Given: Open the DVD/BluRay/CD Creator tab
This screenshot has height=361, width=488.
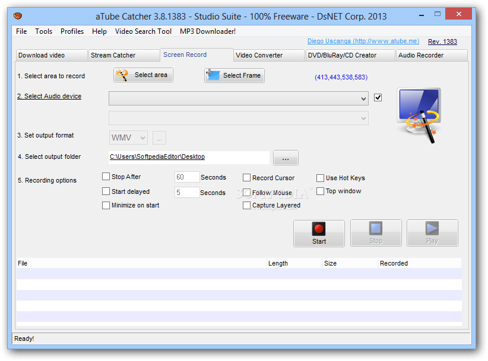Looking at the screenshot, I should coord(350,55).
